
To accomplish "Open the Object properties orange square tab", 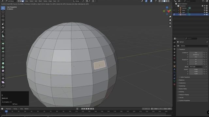I will pyautogui.click(x=174, y=66).
